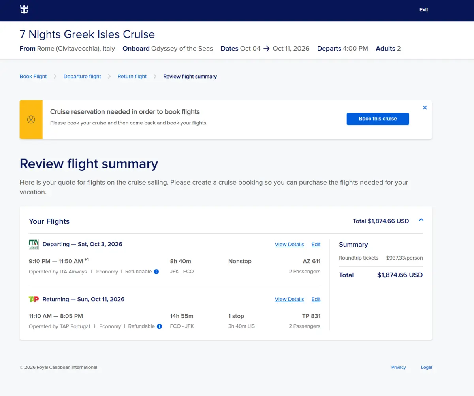Return to Return flight breadcrumb step
The width and height of the screenshot is (474, 396).
[x=132, y=77]
